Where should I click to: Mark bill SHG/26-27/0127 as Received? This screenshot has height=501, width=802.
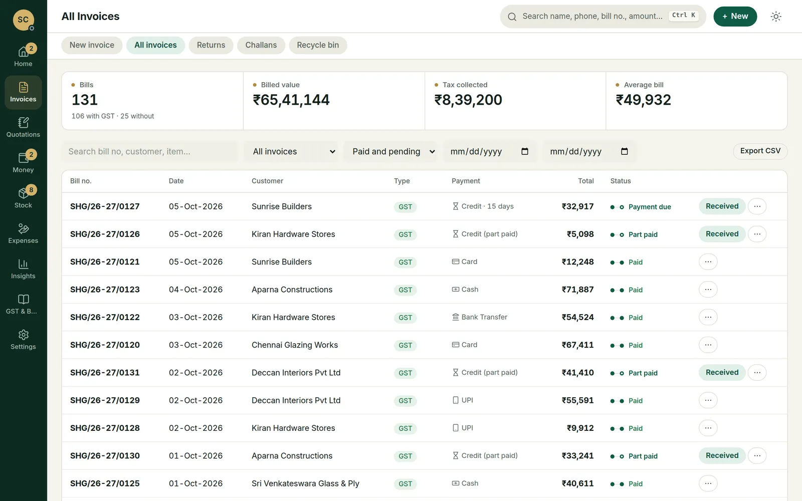pyautogui.click(x=722, y=206)
